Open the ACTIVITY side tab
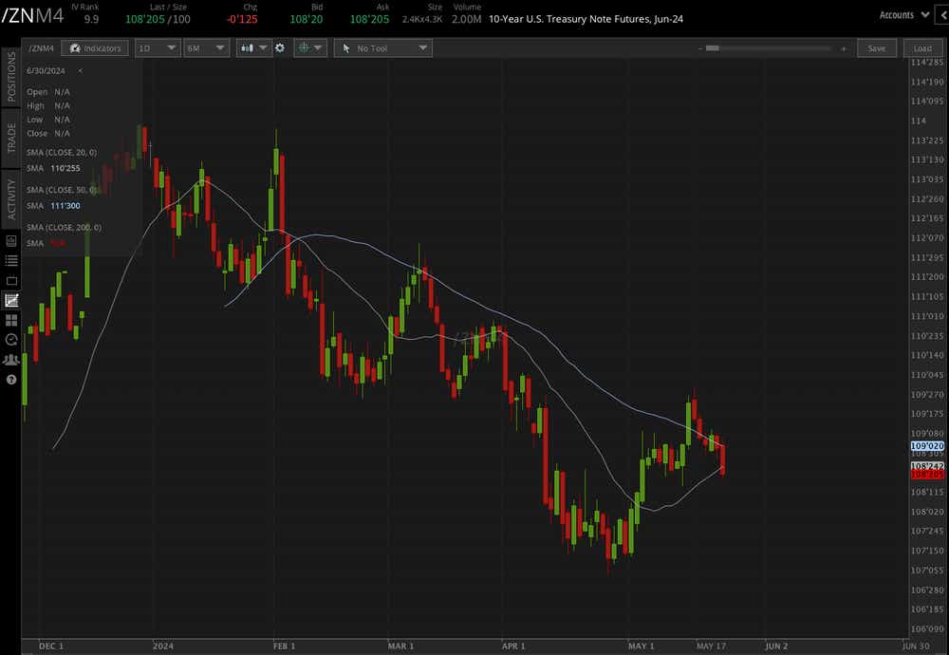The height and width of the screenshot is (655, 949). pyautogui.click(x=10, y=199)
